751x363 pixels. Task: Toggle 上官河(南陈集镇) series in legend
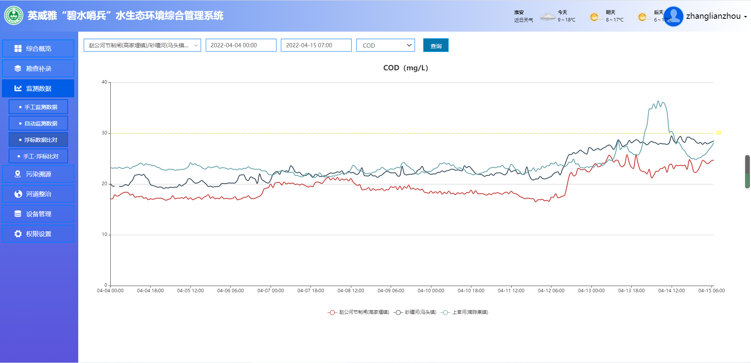click(465, 312)
